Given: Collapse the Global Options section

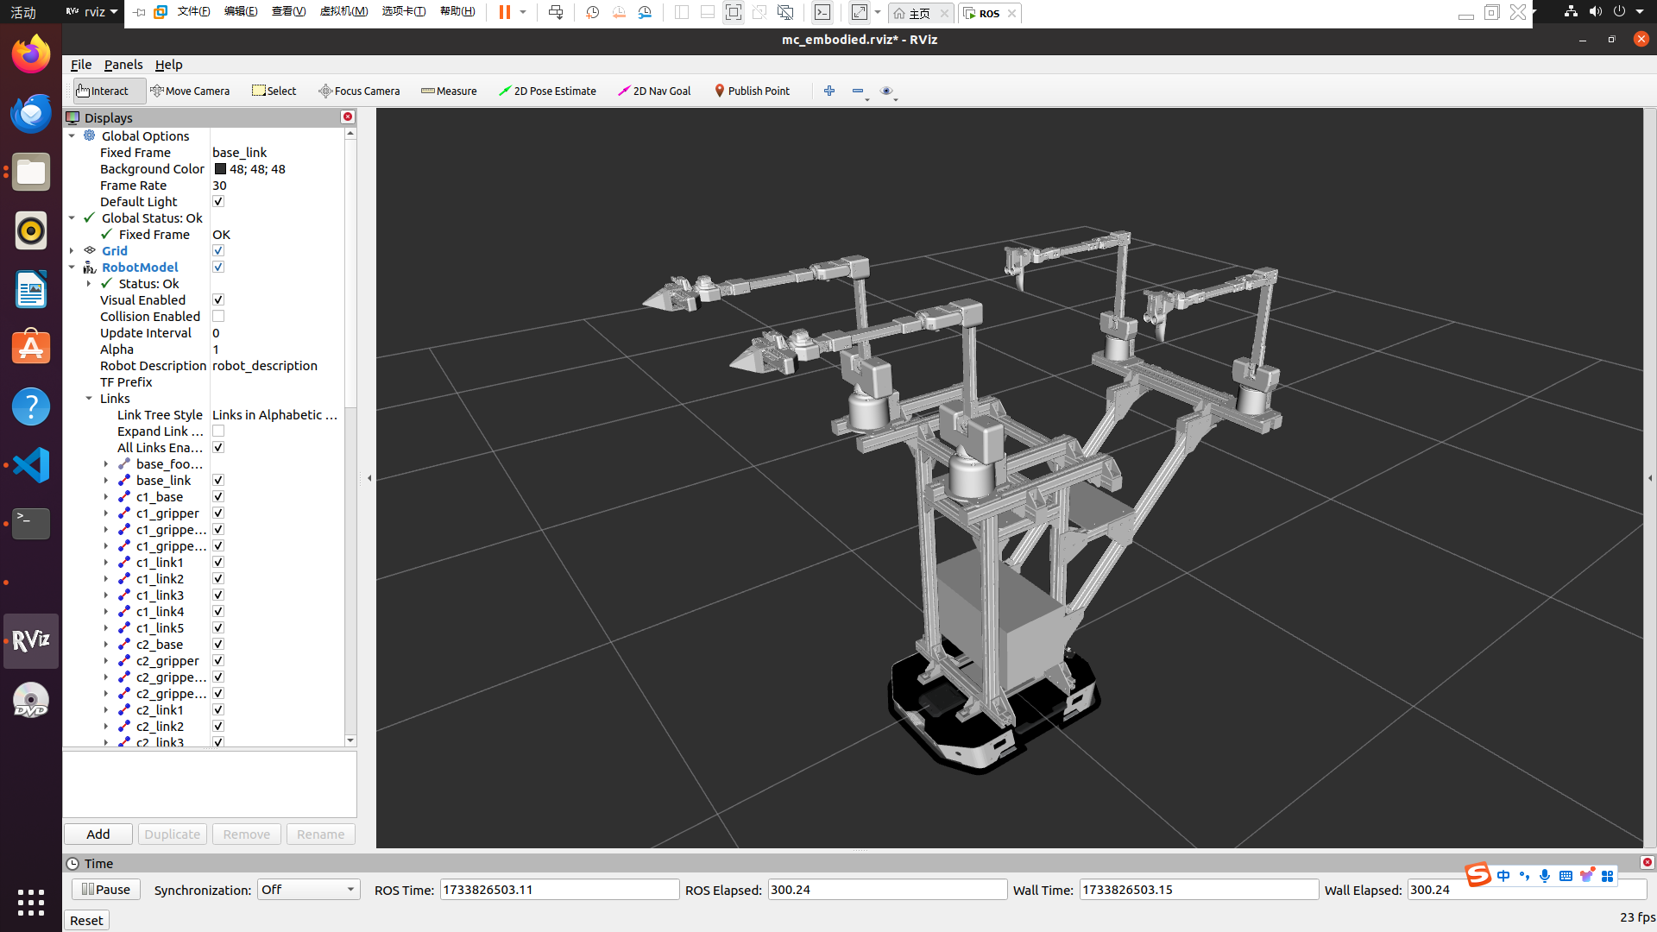Looking at the screenshot, I should click(72, 135).
